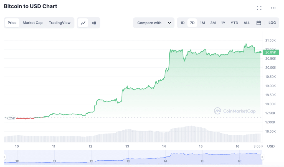Open the calendar date range picker

[259, 23]
